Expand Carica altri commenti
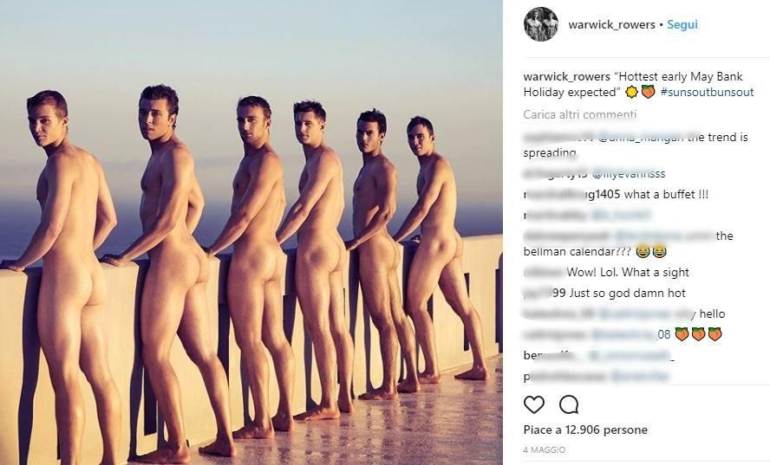The image size is (770, 465). coord(579,114)
